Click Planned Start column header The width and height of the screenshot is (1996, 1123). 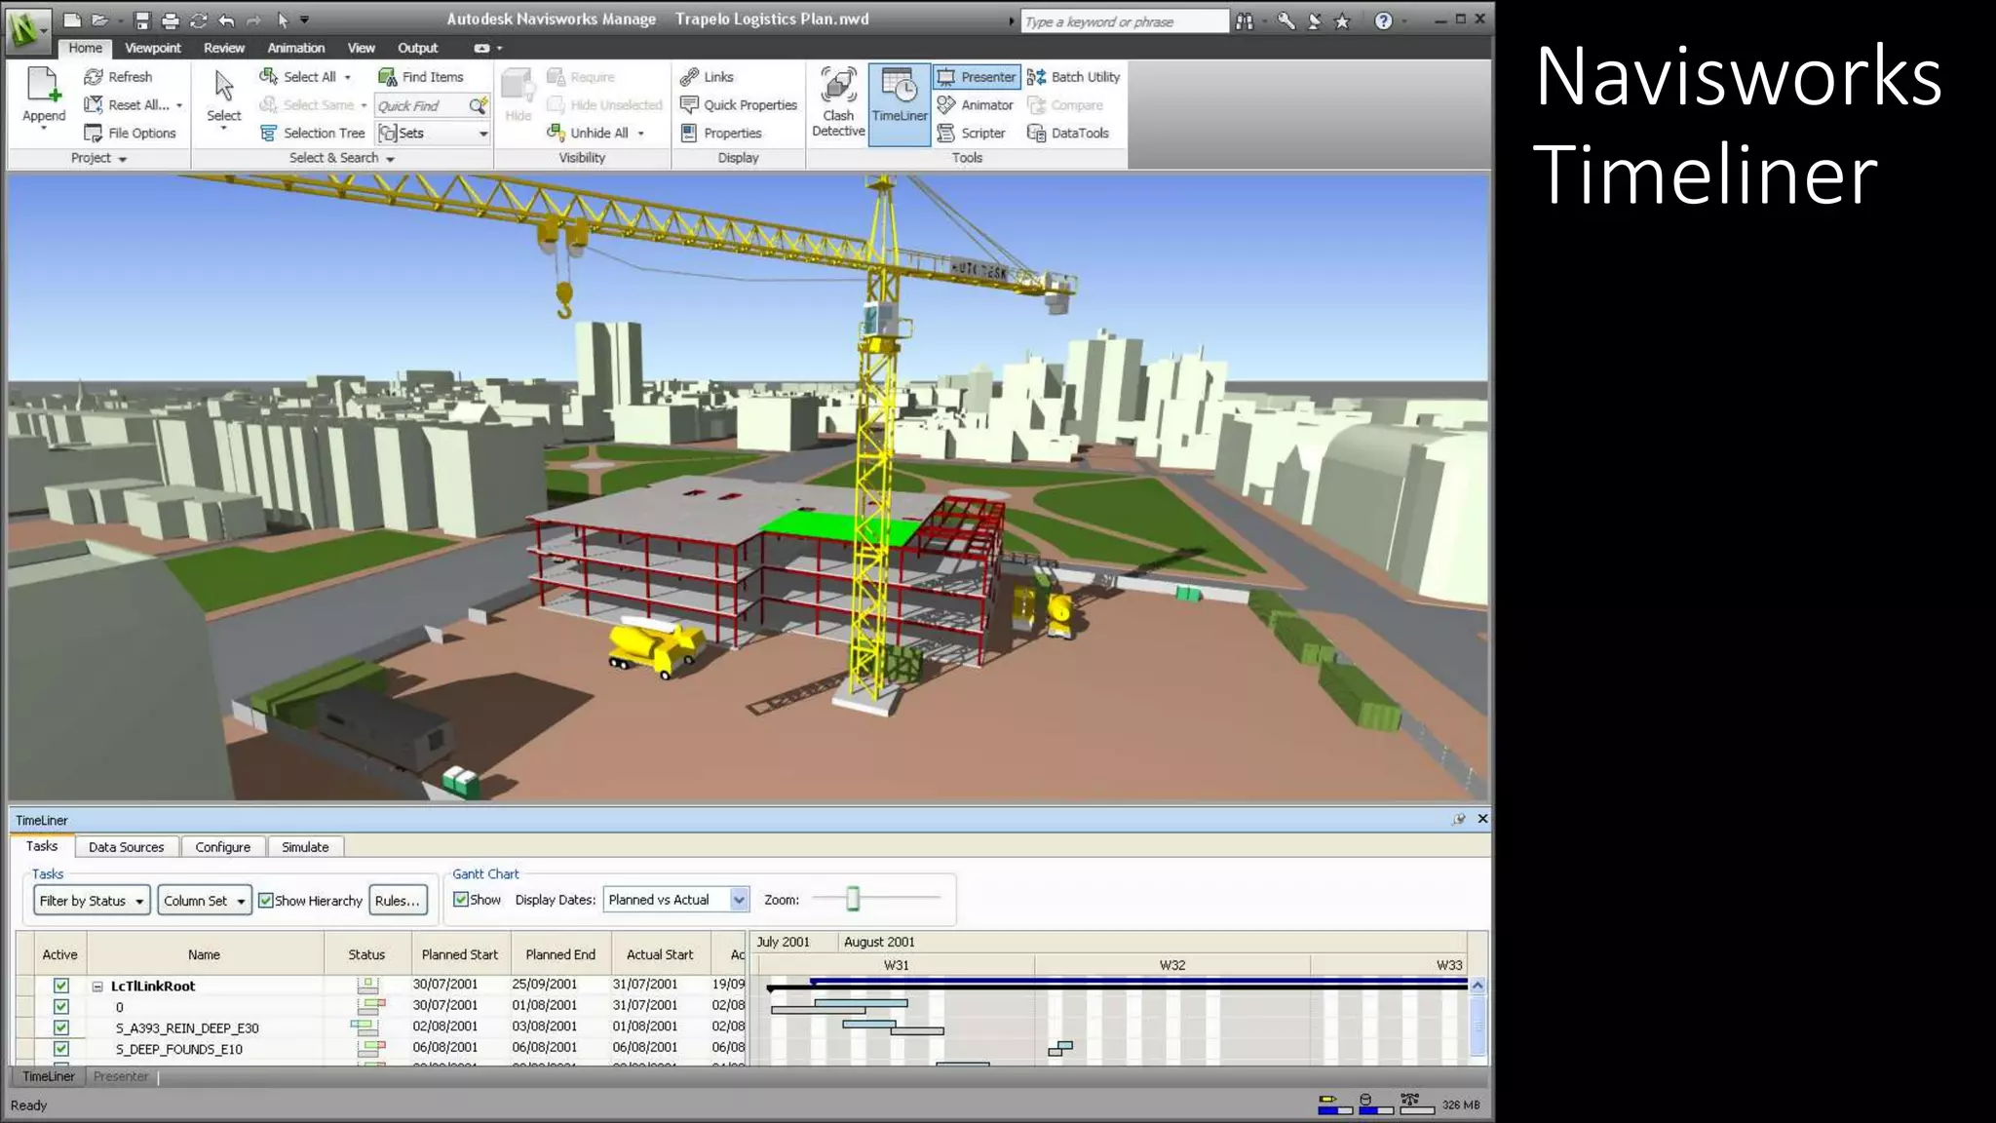460,954
